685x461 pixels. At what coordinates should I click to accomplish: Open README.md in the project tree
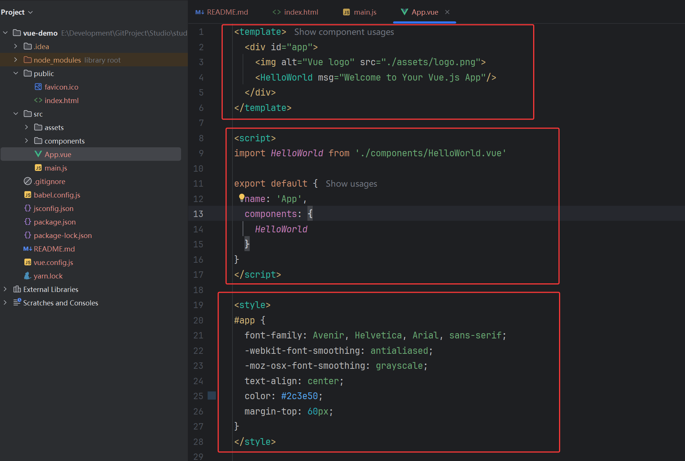54,249
